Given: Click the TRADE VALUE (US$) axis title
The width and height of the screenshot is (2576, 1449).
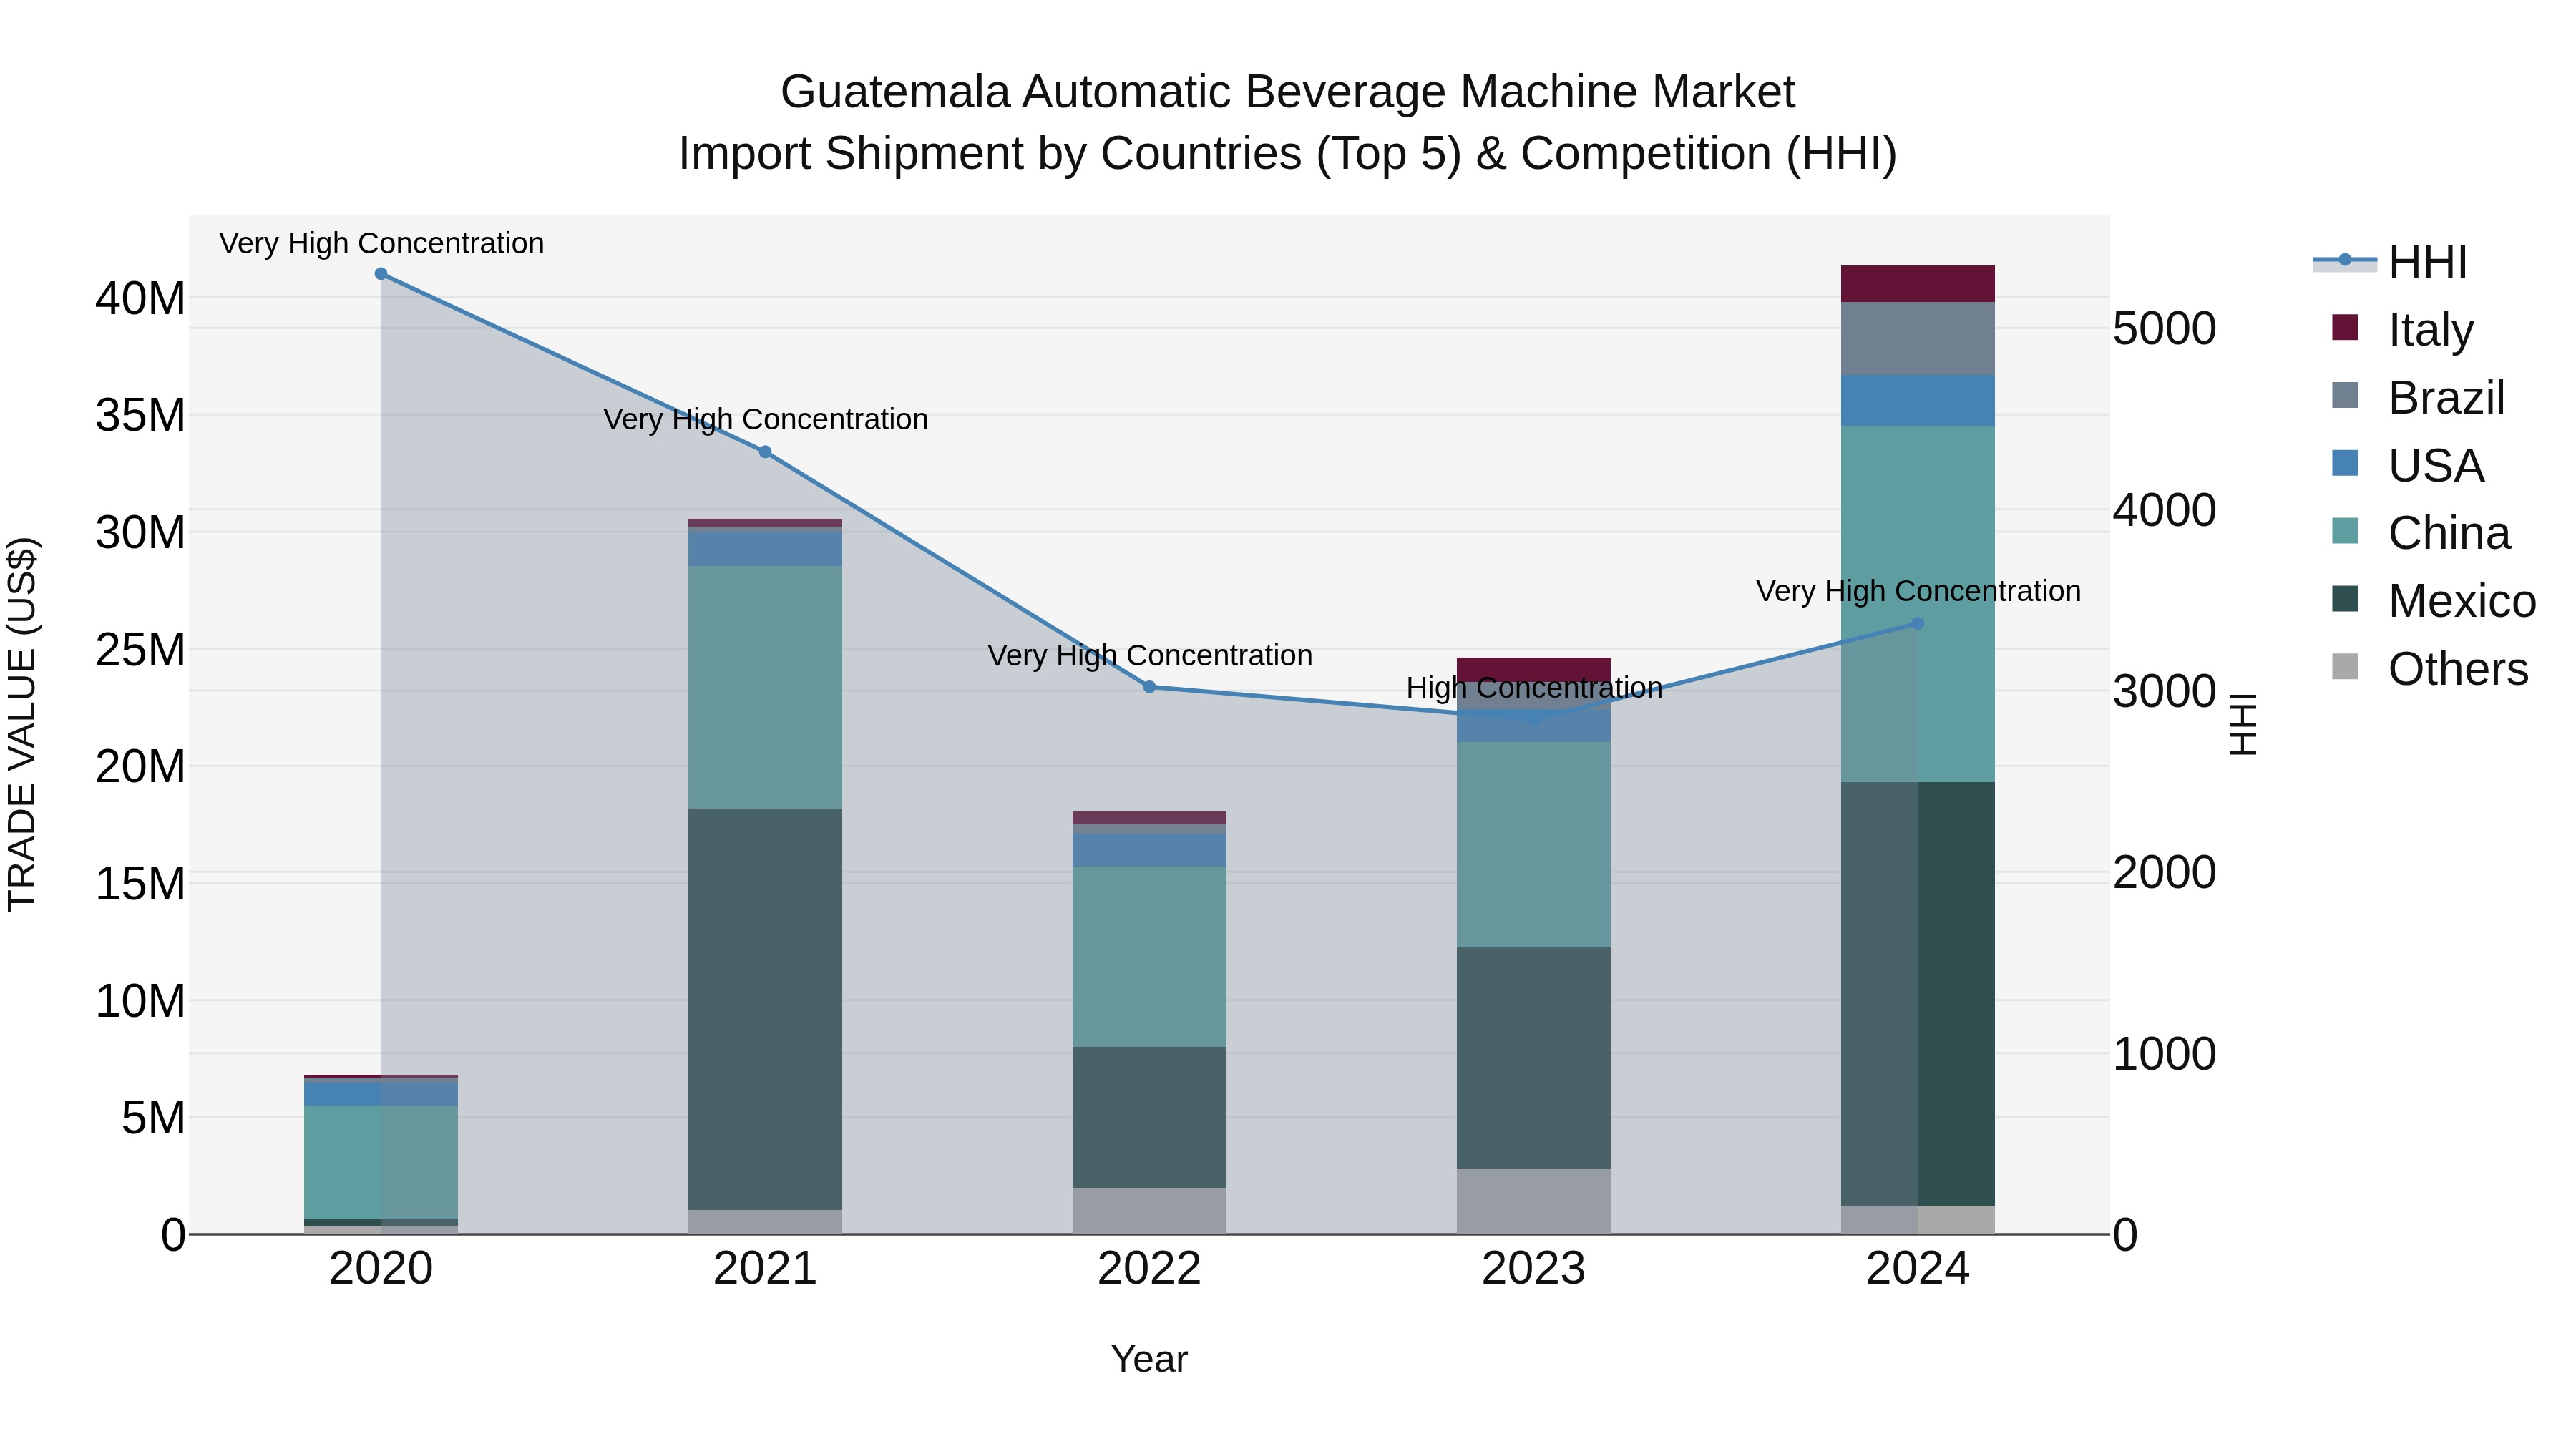Looking at the screenshot, I should pos(22,724).
